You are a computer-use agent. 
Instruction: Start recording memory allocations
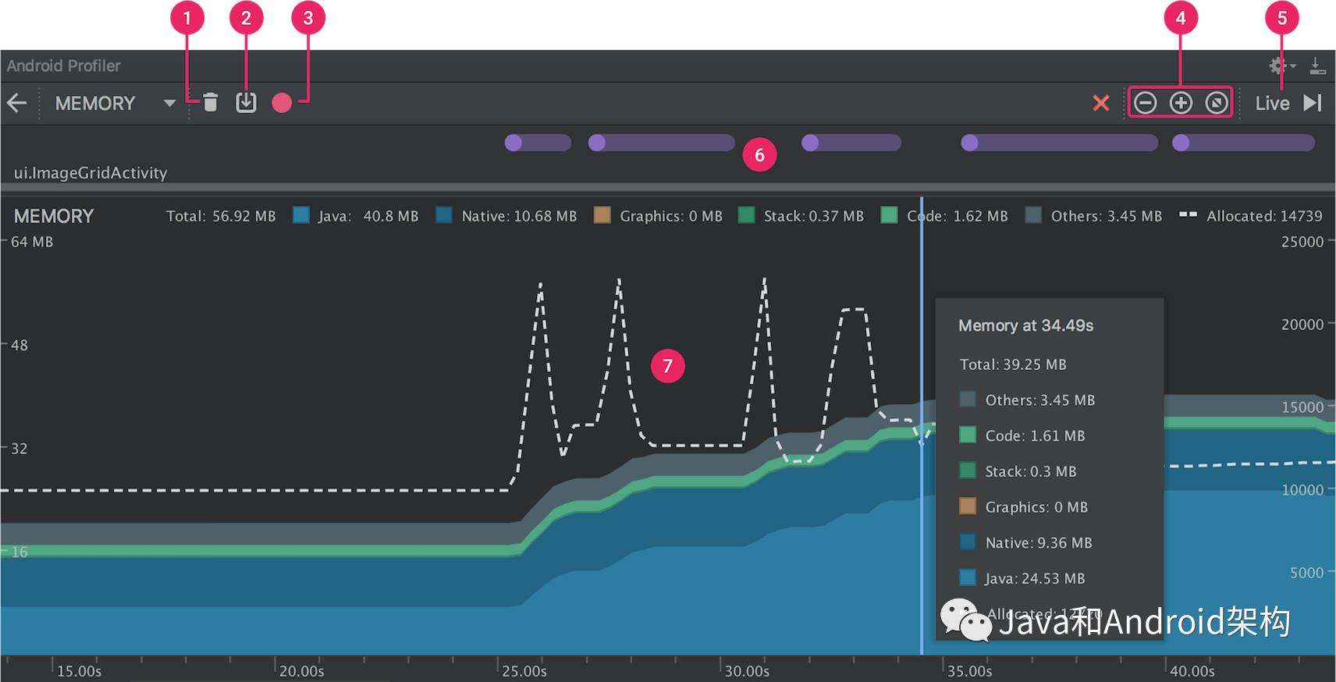click(282, 103)
